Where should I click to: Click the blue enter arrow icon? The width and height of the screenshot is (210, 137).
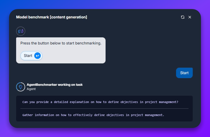37,56
